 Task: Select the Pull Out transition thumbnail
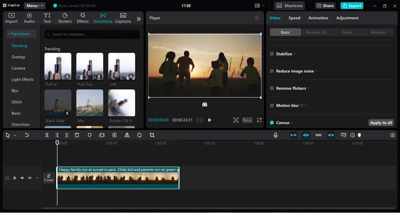coord(90,66)
